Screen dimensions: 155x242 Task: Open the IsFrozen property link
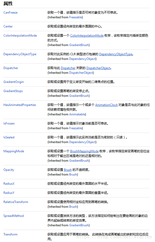coord(9,123)
